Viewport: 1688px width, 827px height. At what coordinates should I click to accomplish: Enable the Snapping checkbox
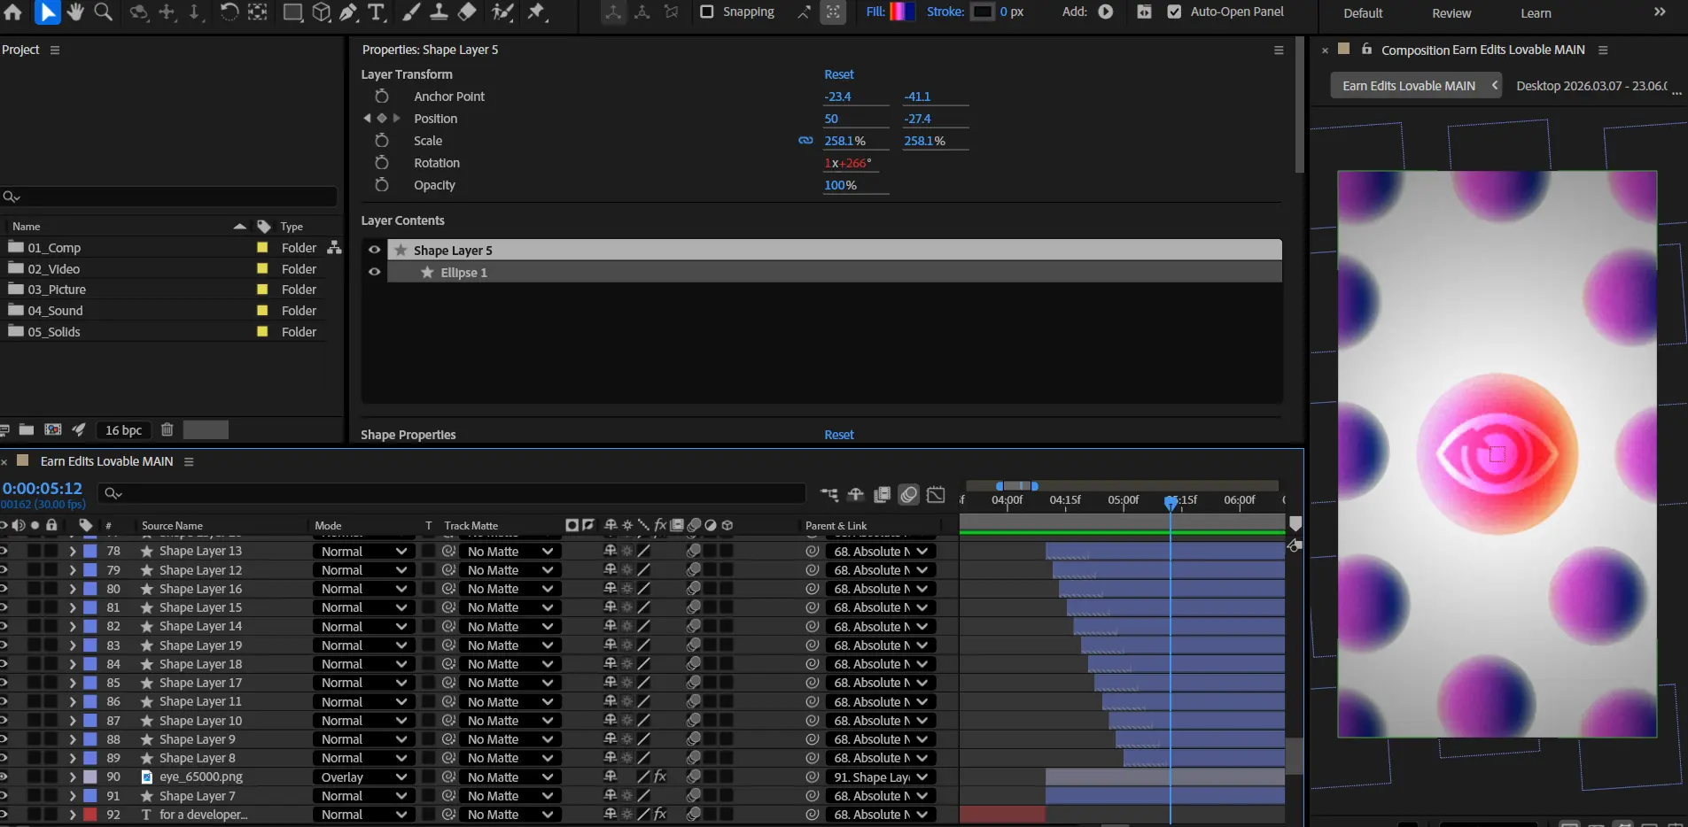coord(707,12)
